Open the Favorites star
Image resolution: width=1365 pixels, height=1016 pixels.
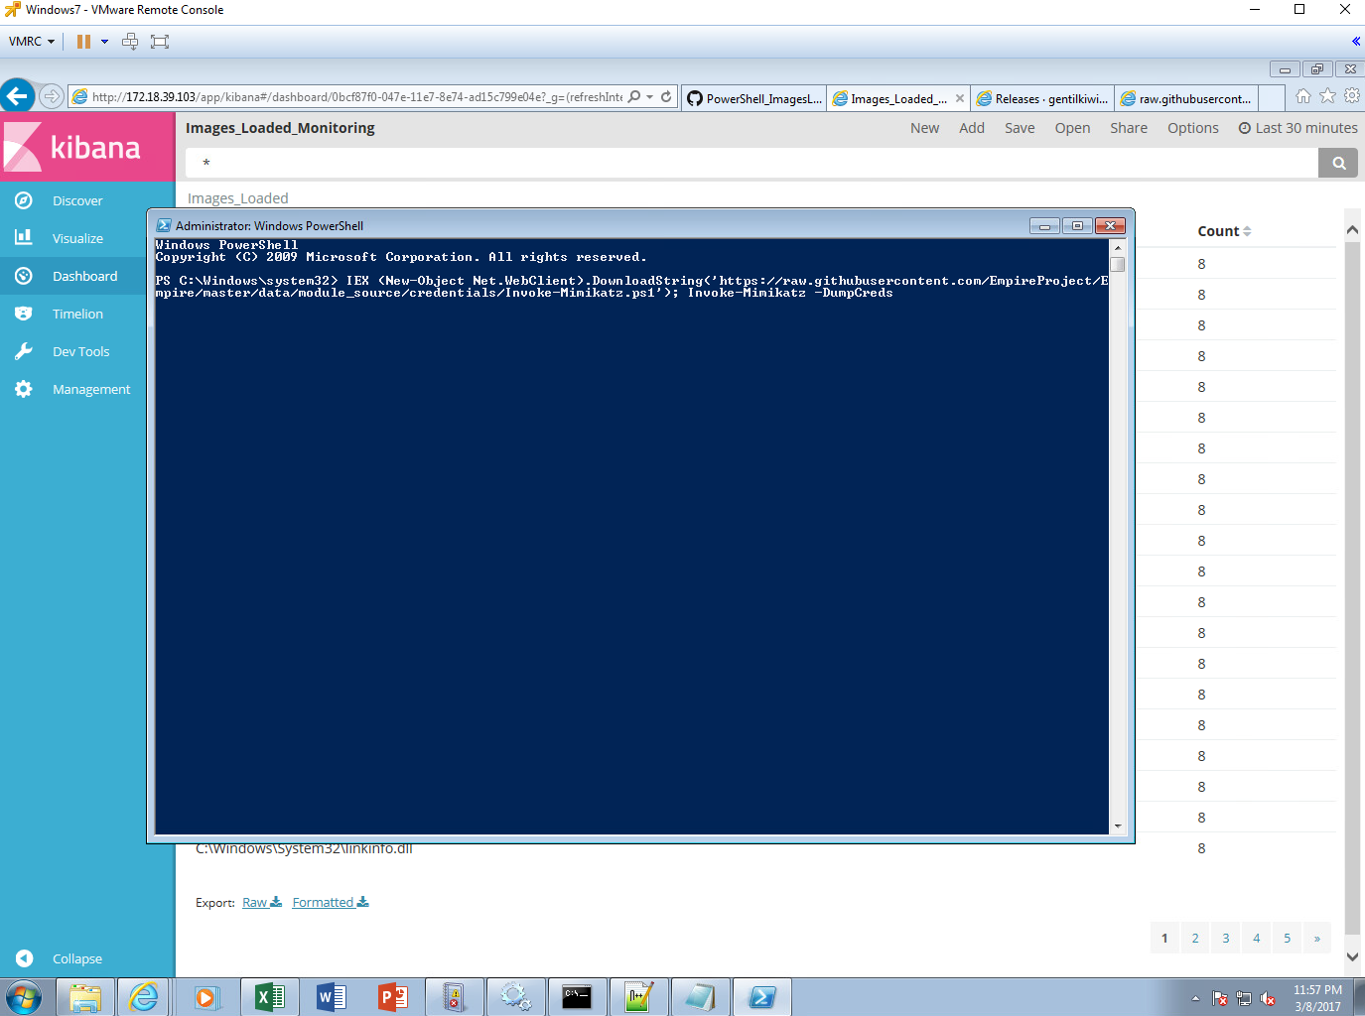pyautogui.click(x=1328, y=96)
